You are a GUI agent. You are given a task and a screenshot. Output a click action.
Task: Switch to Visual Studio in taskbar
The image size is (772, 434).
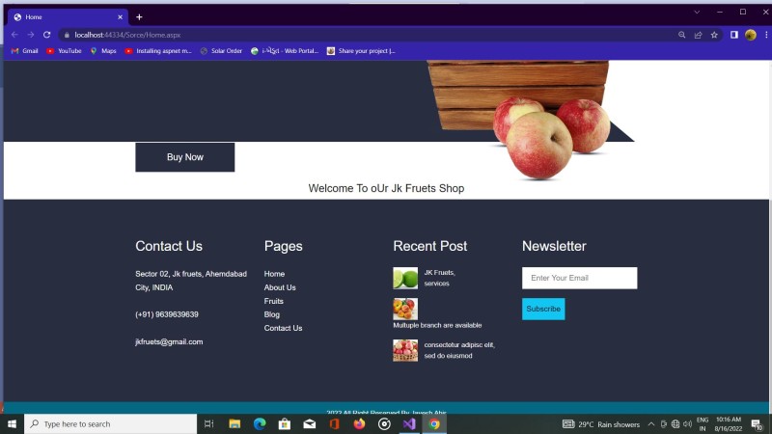pyautogui.click(x=409, y=423)
